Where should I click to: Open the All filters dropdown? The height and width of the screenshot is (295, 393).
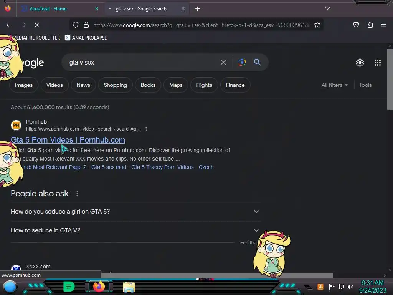pos(335,85)
